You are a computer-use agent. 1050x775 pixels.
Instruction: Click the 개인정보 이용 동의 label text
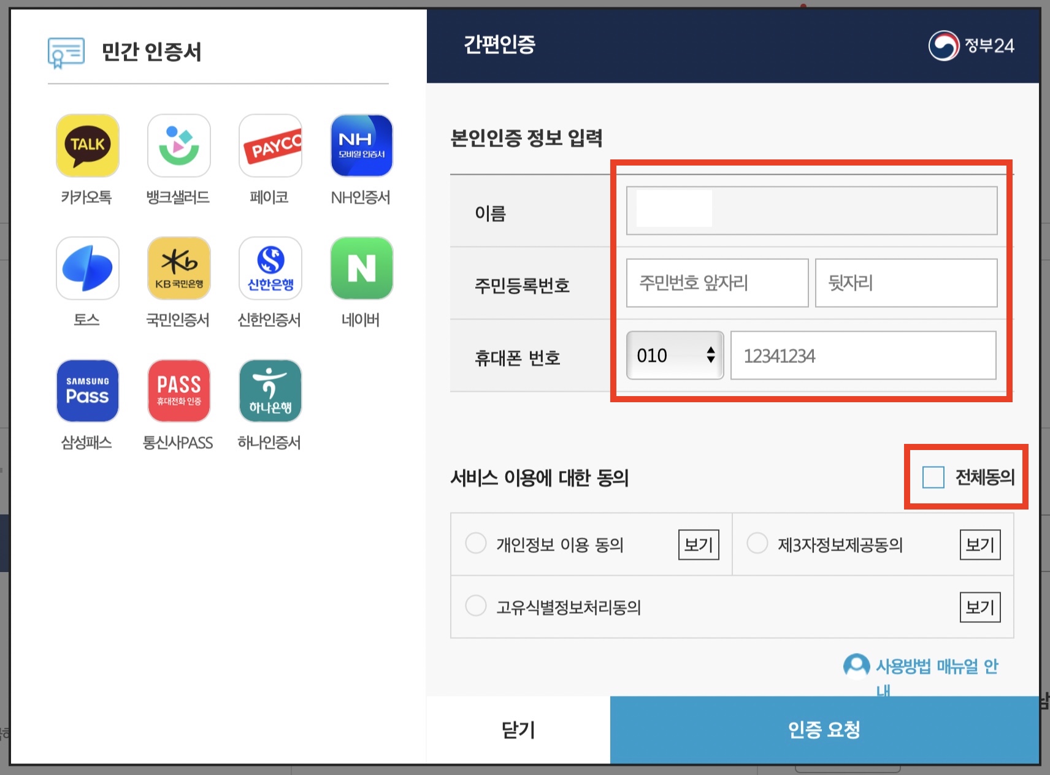[560, 544]
